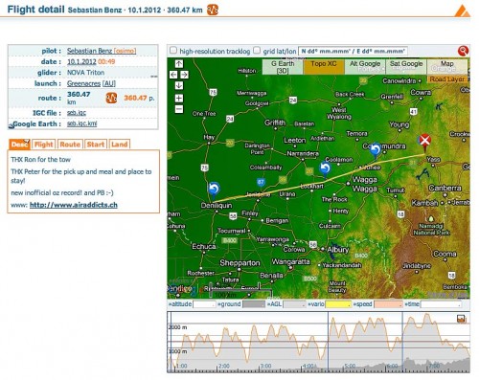This screenshot has height=380, width=479.
Task: Open the Land tab
Action: coord(120,145)
